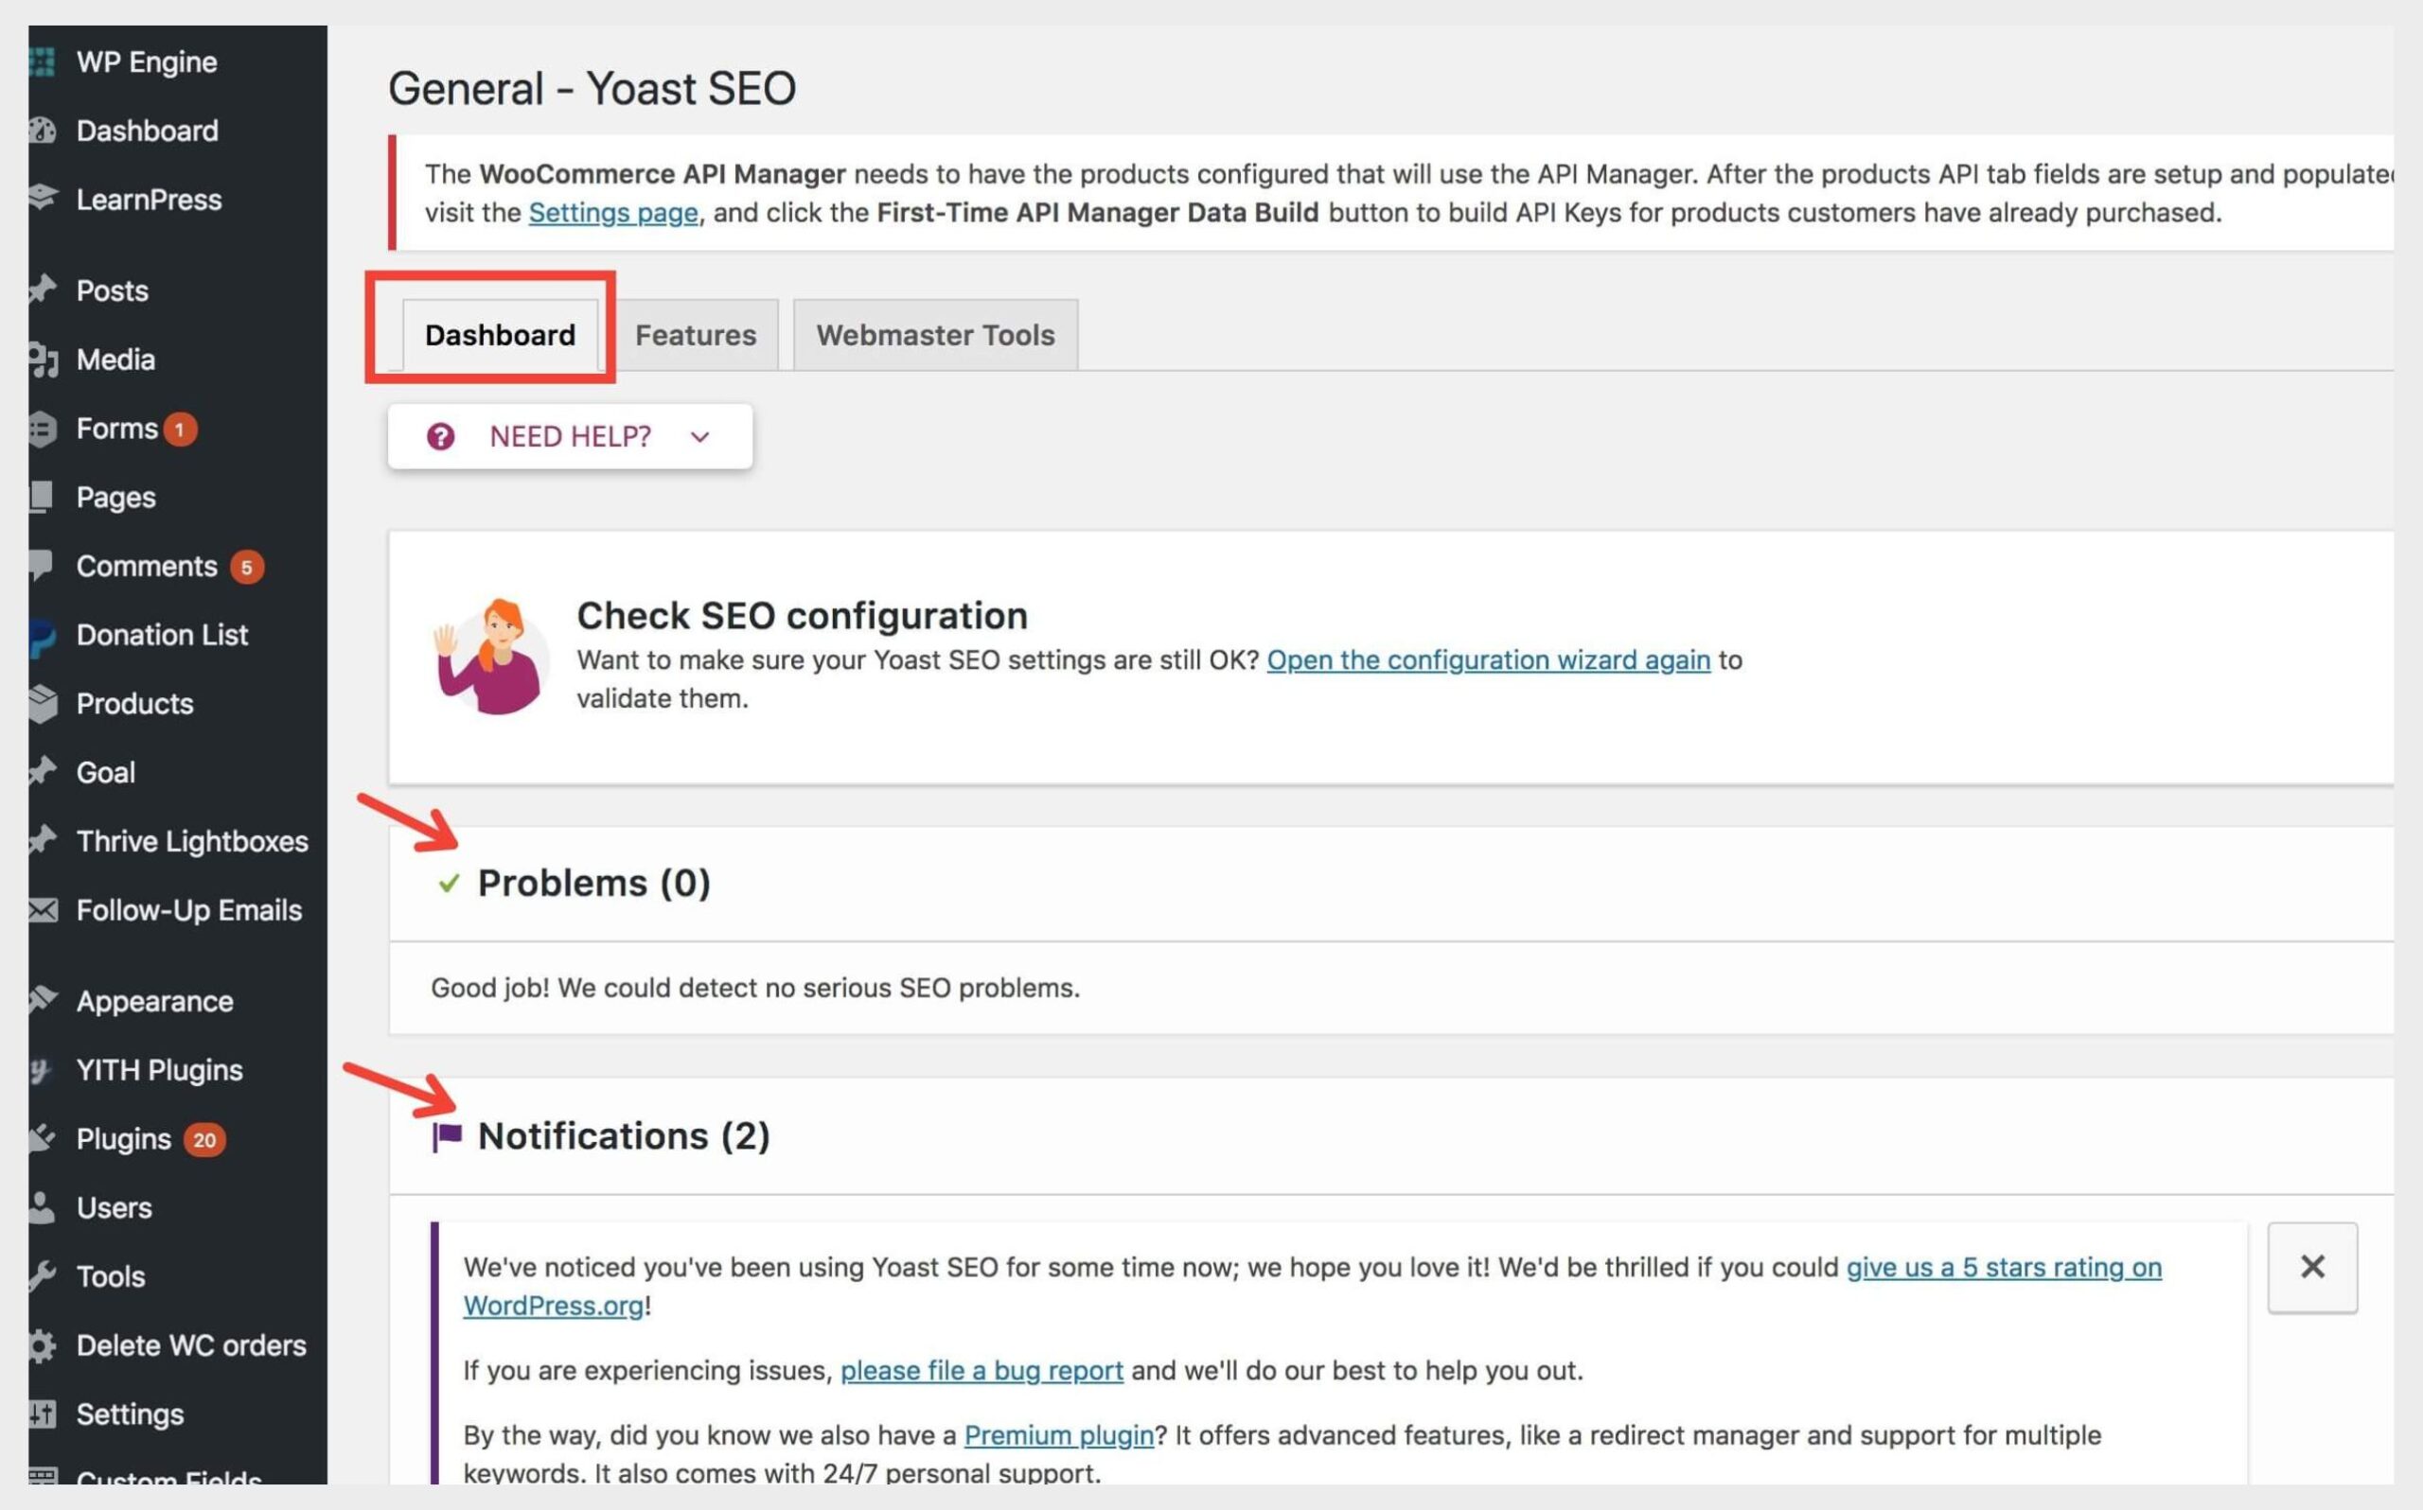Open the Webmaster Tools tab
This screenshot has width=2423, height=1510.
(x=936, y=335)
